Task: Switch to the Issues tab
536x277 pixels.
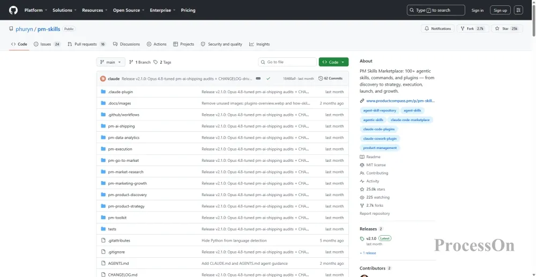Action: tap(47, 44)
